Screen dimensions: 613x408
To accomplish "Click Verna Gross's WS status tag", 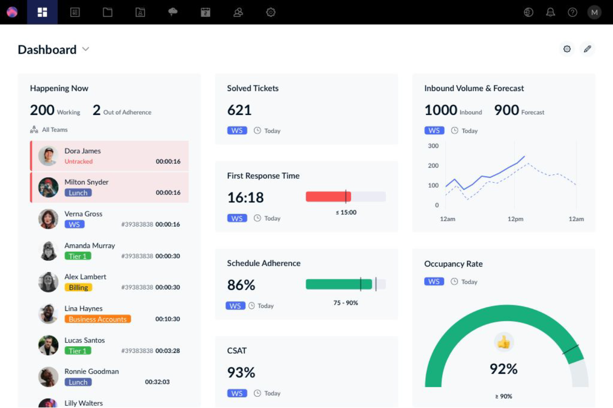I will coord(74,224).
